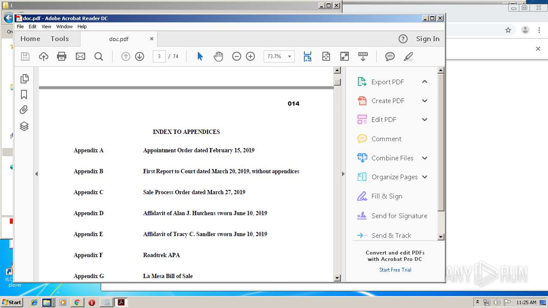Zoom in with plus button

click(x=250, y=56)
